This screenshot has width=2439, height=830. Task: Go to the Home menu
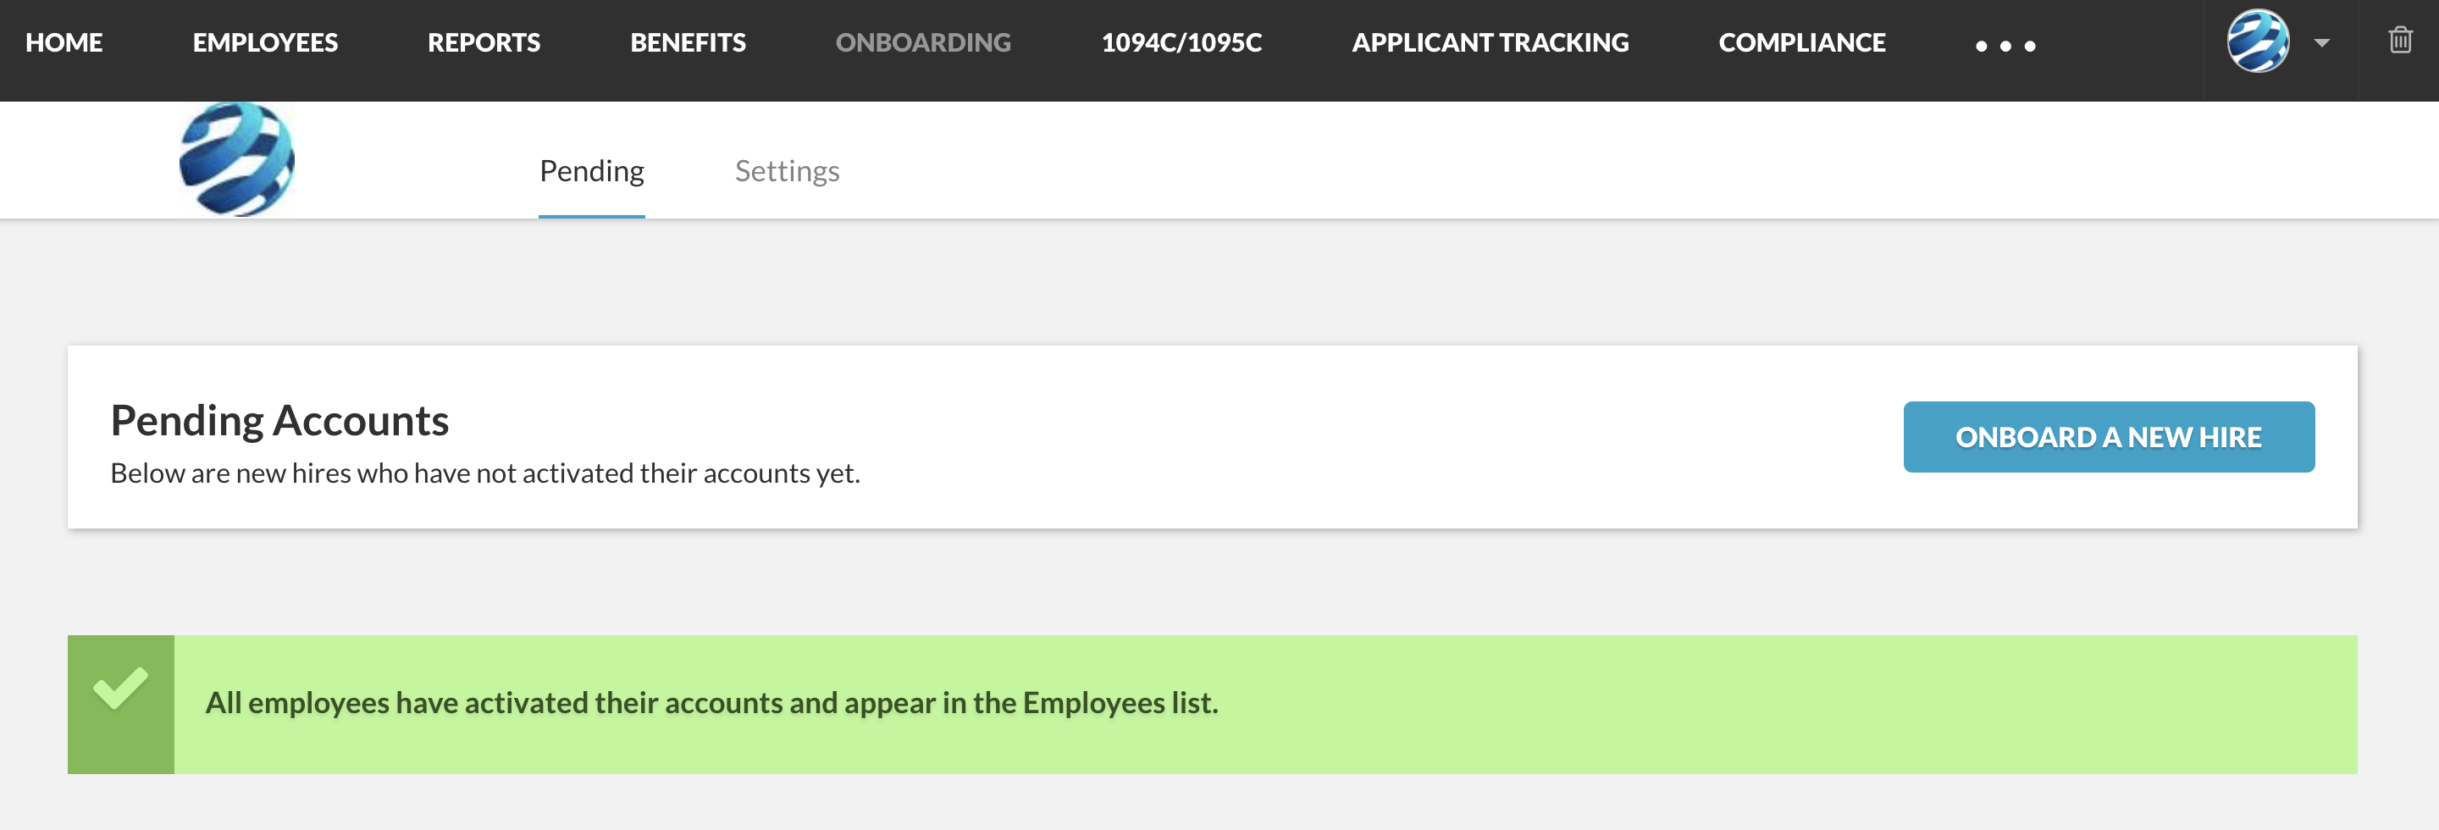tap(64, 42)
